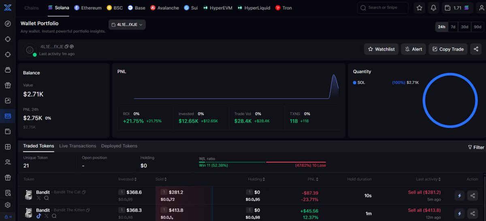Open the document search icon in sidebar
Screen dimensions: 486x221
(x=8, y=192)
